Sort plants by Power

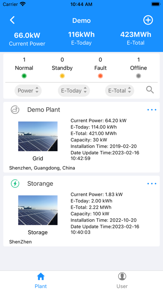click(x=28, y=91)
